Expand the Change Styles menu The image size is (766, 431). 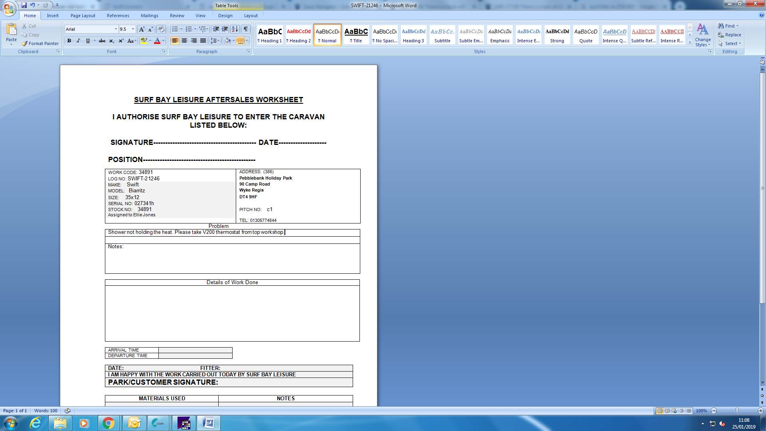click(703, 35)
